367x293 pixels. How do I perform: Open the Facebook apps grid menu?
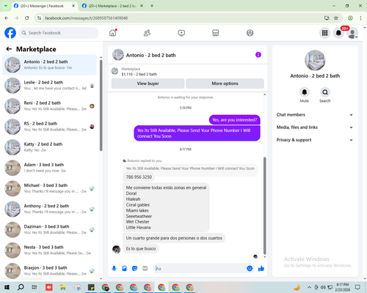click(x=324, y=33)
